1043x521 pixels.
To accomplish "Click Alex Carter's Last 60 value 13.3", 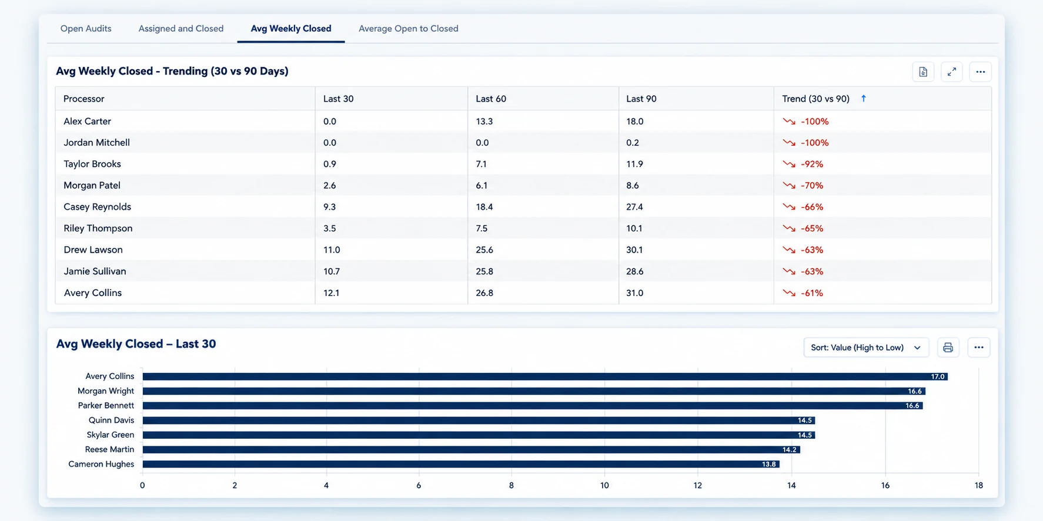I will pyautogui.click(x=484, y=121).
